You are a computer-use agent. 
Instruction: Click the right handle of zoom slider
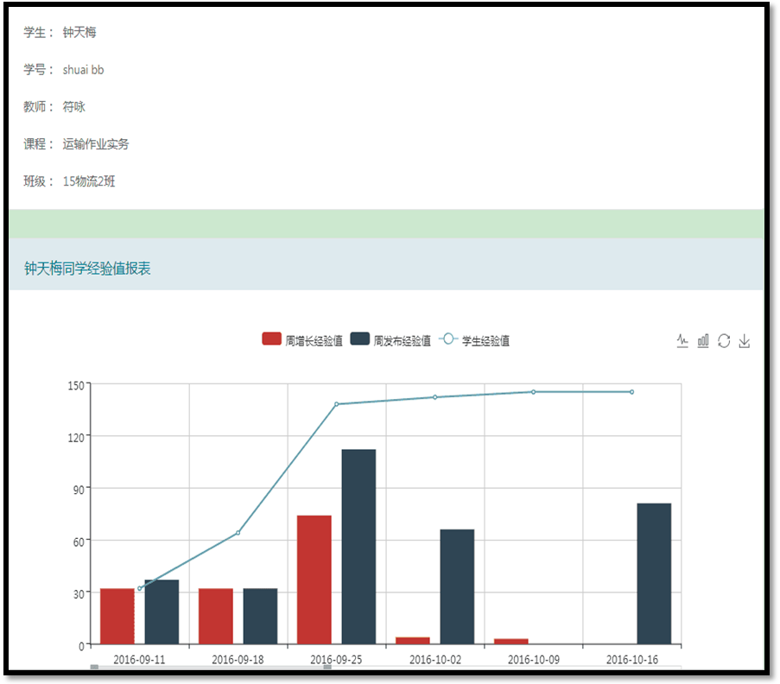[x=327, y=667]
